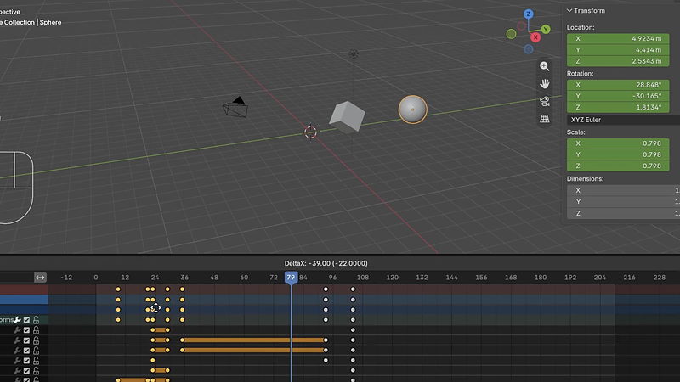
Task: Toggle the invert filter arrows icon
Action: click(x=40, y=278)
